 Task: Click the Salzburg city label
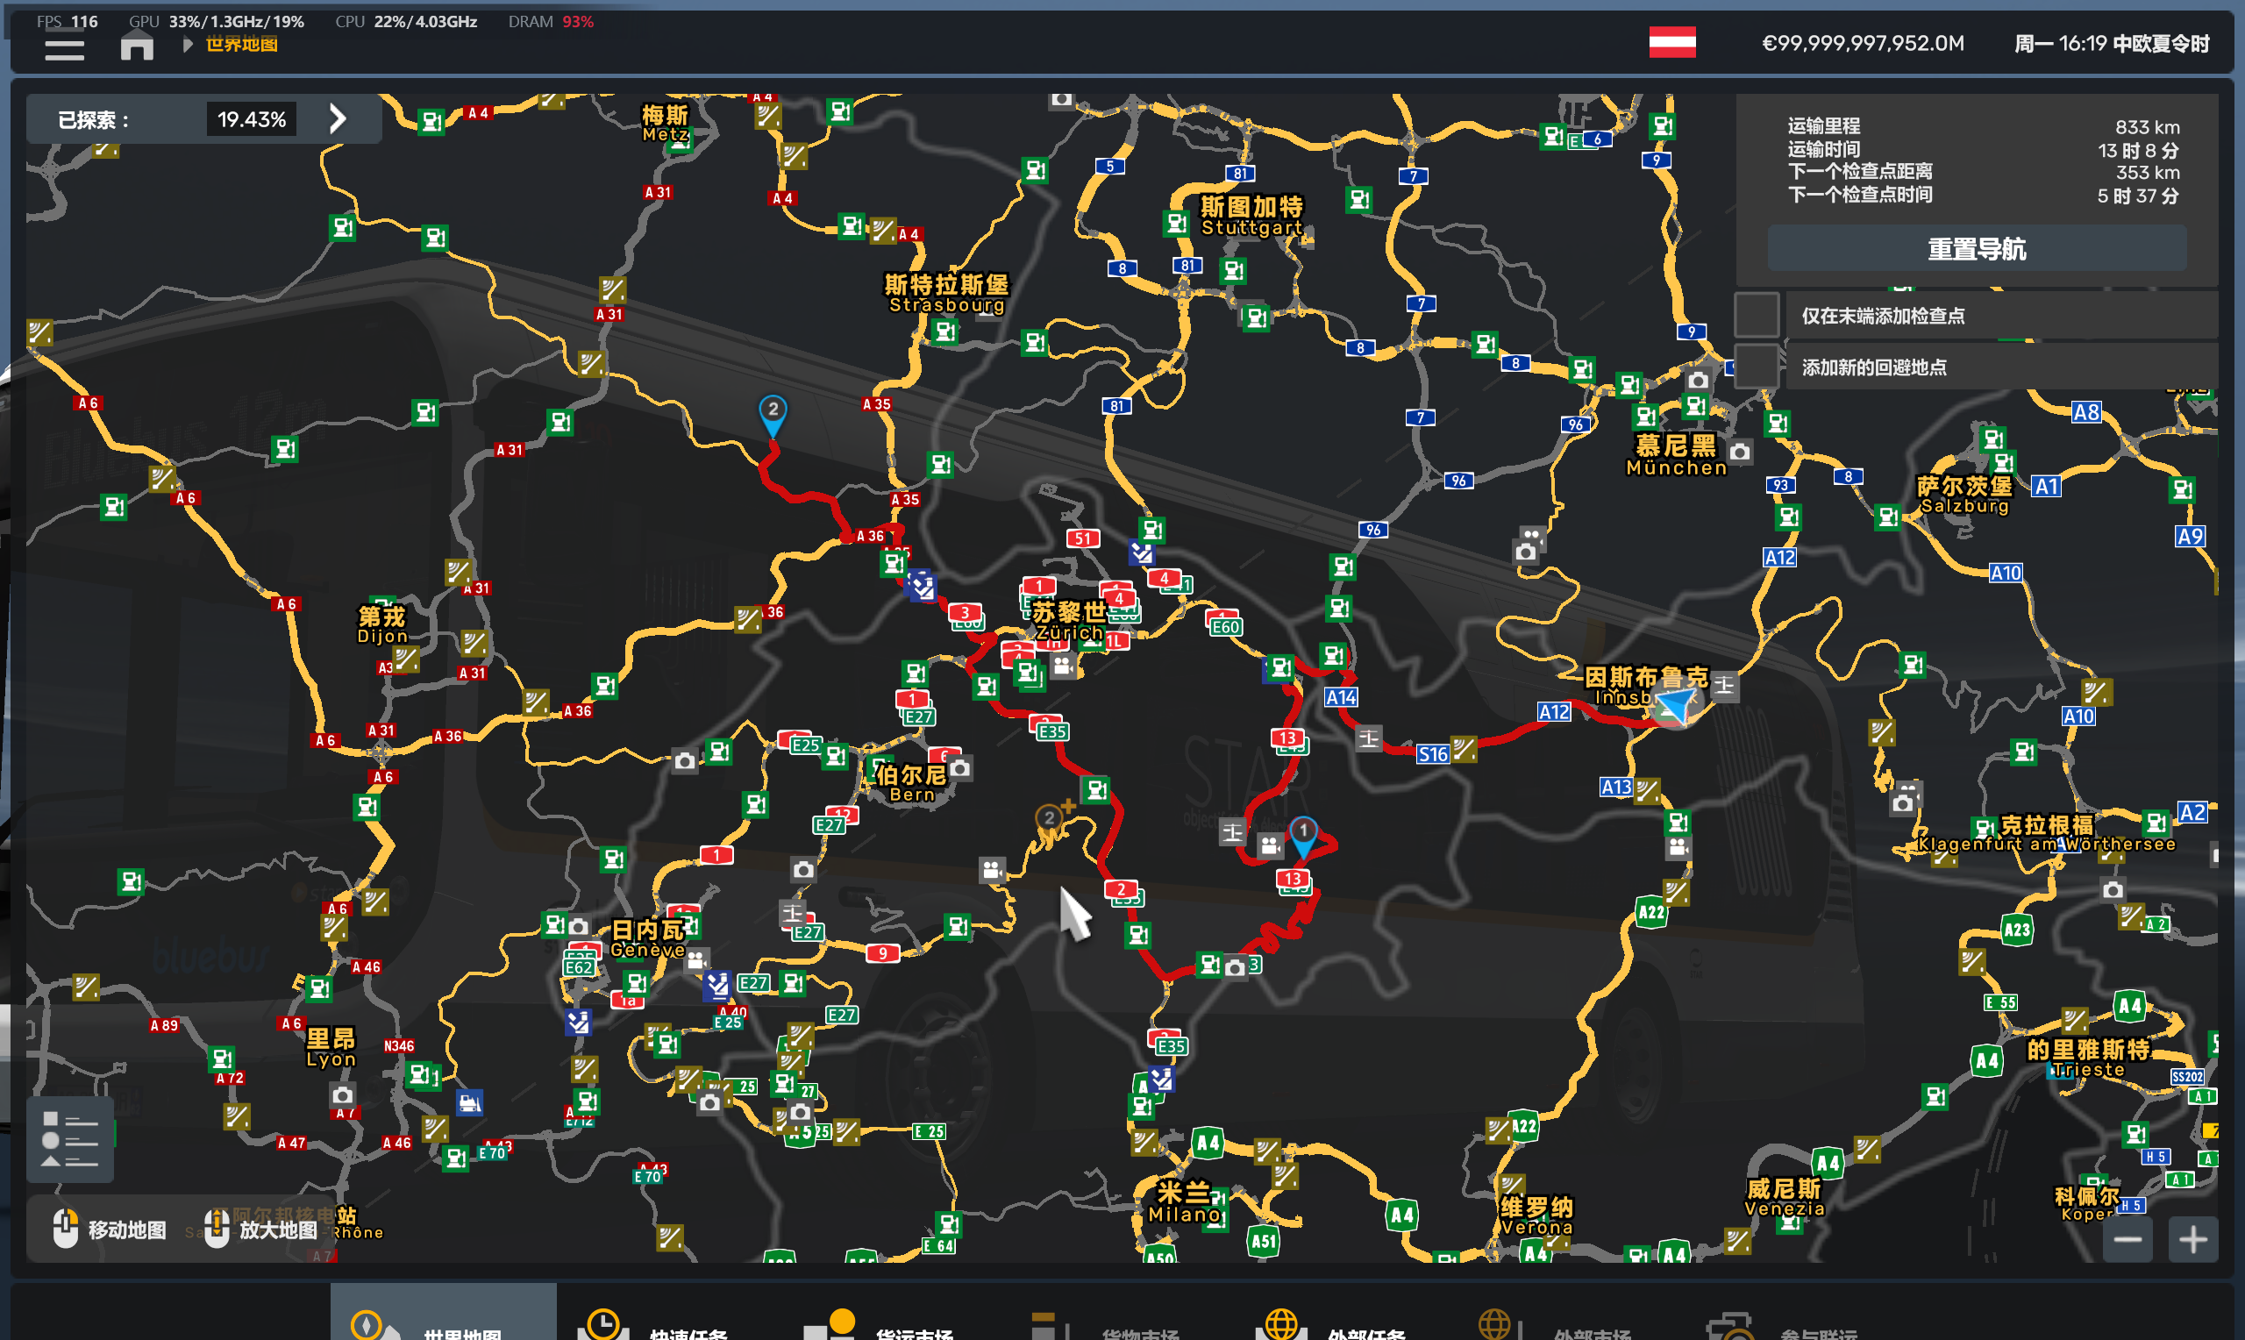point(1964,495)
